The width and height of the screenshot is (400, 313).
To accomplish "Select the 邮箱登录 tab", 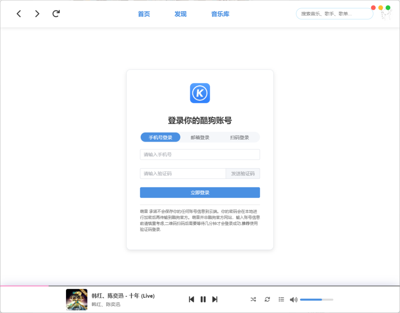I will point(200,137).
